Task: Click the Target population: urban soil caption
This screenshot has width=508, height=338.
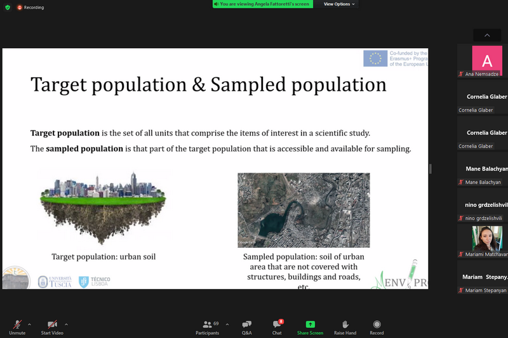Action: coord(104,257)
